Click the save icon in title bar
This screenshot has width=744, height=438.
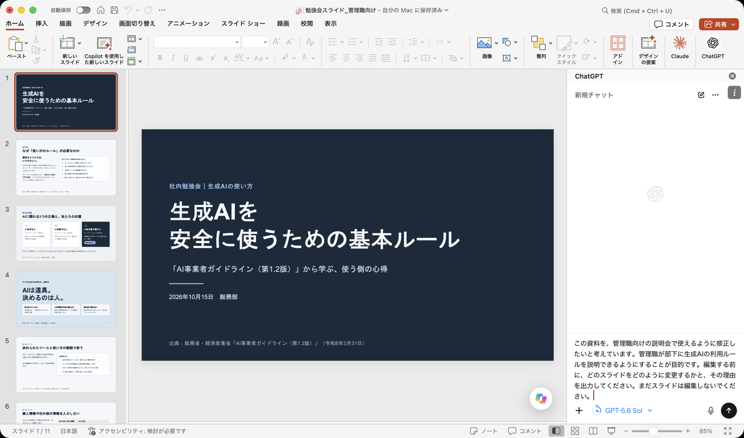(x=114, y=10)
